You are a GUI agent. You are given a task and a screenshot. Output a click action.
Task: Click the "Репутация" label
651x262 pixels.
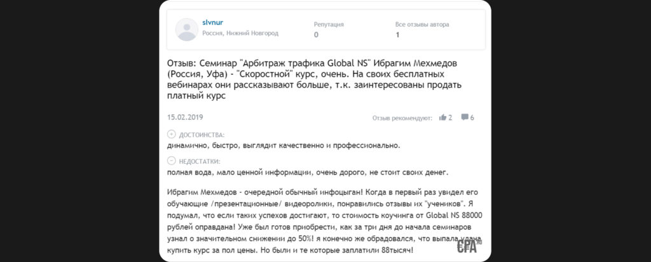point(329,25)
